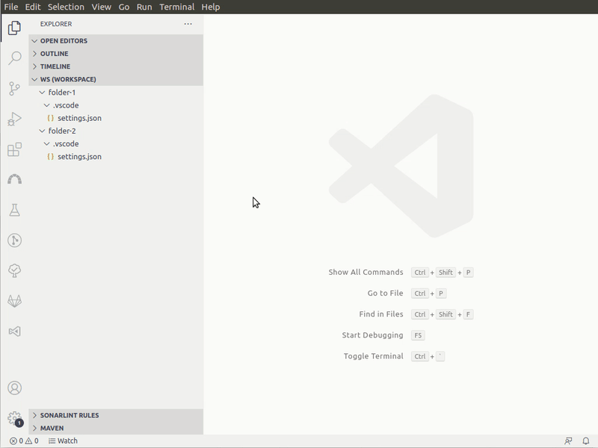Open the View menu
The image size is (598, 448).
tap(101, 7)
